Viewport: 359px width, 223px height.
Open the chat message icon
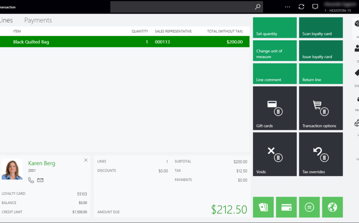click(x=315, y=7)
